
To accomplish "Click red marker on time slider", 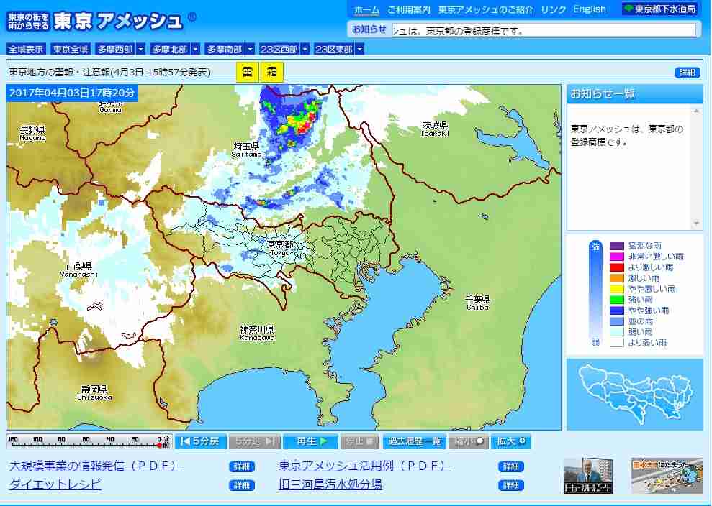I will pos(159,445).
